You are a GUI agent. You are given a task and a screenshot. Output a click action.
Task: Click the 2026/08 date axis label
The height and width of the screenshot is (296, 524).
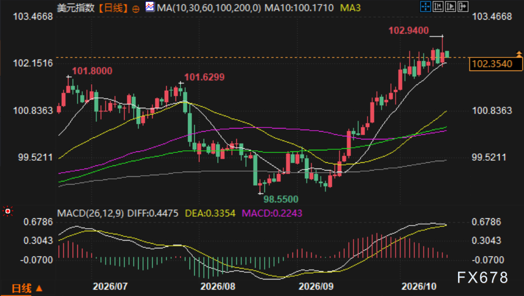[218, 286]
